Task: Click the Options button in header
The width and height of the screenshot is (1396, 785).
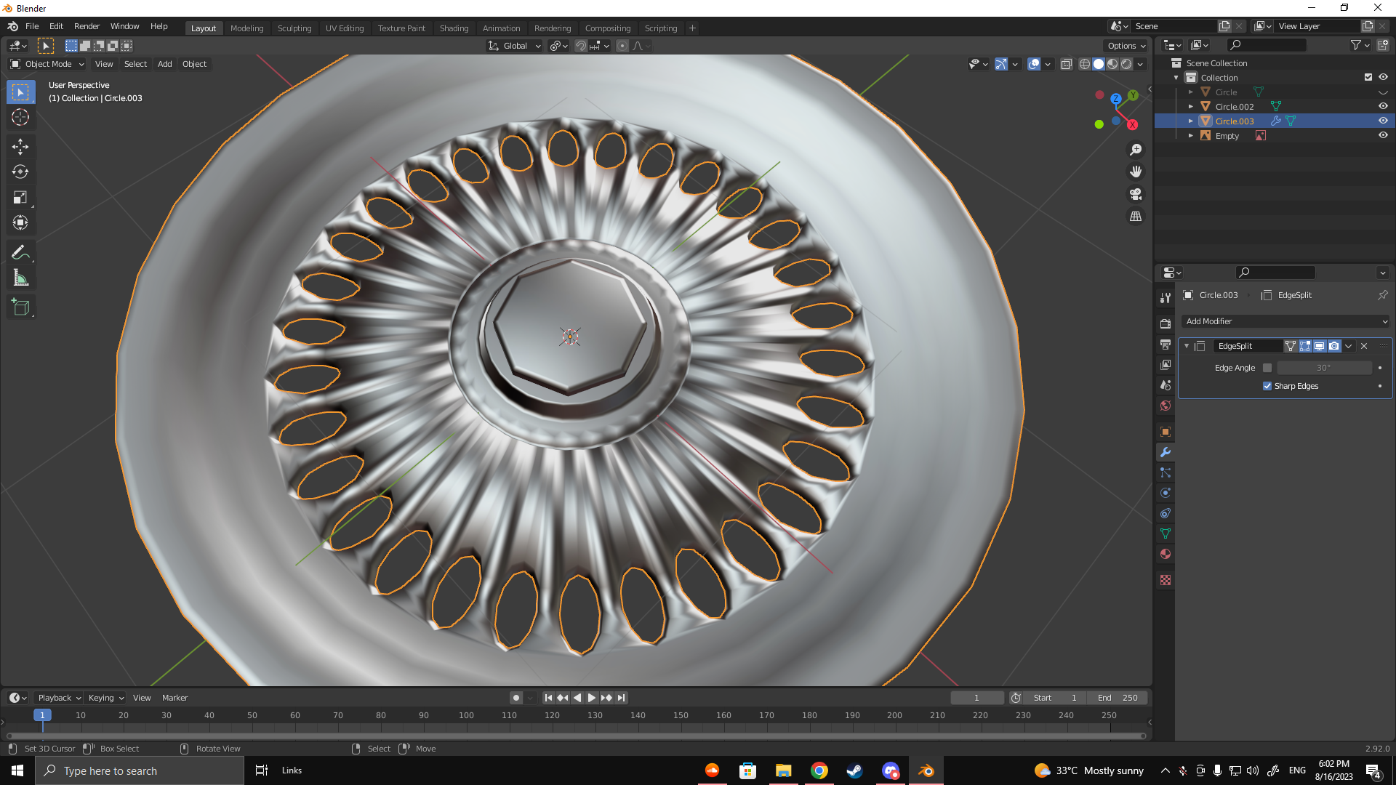Action: point(1126,46)
